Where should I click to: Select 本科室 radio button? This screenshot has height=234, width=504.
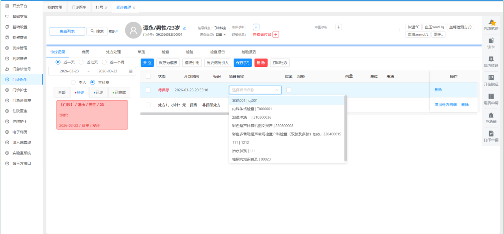pos(93,82)
